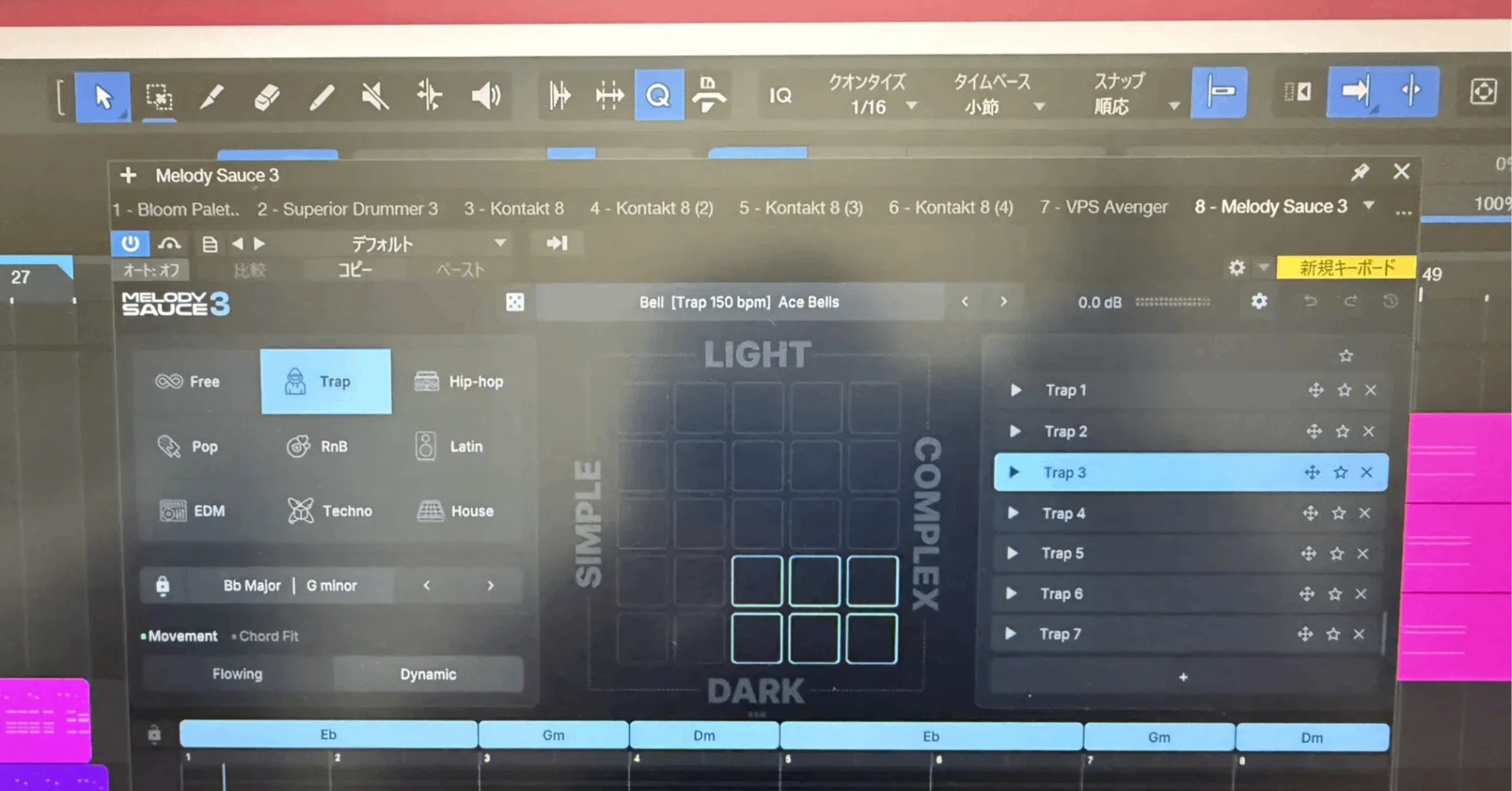
Task: Select the split tool
Action: pyautogui.click(x=430, y=96)
